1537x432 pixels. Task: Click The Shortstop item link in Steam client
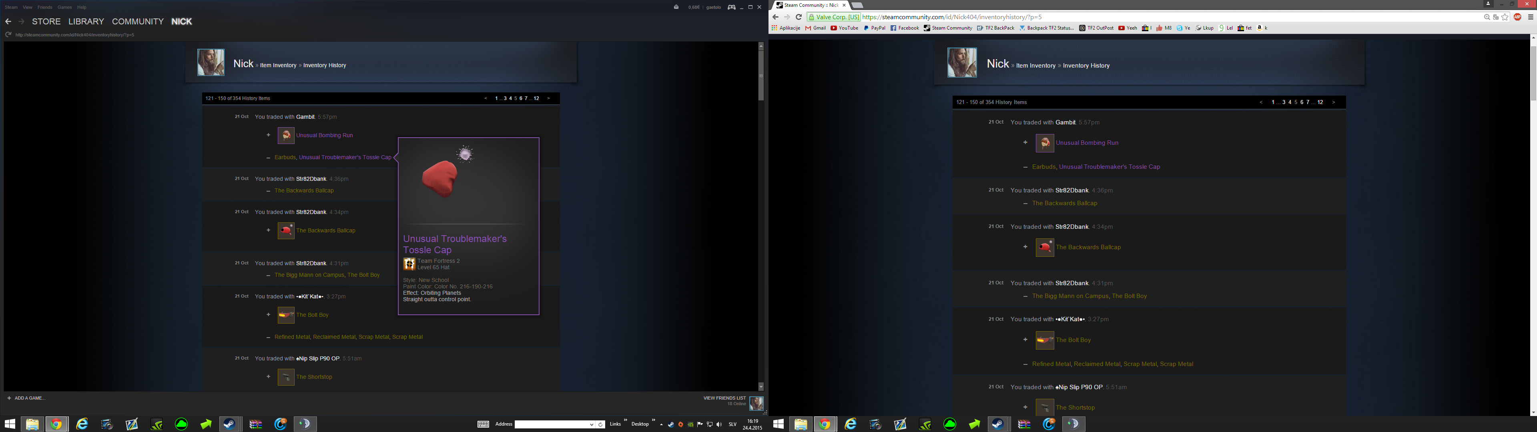(315, 377)
